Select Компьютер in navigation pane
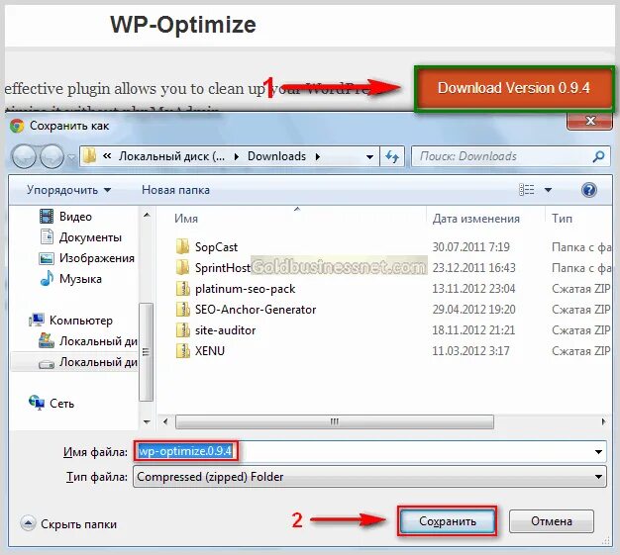This screenshot has height=555, width=620. tap(80, 321)
